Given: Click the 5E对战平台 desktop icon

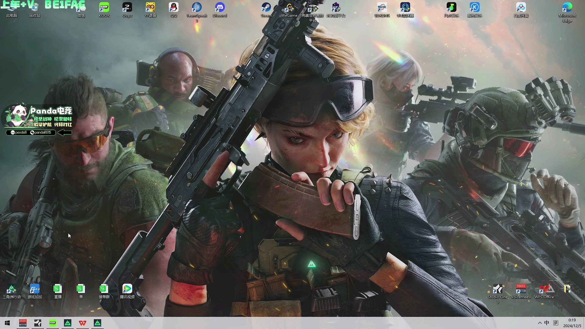Looking at the screenshot, I should 336,10.
